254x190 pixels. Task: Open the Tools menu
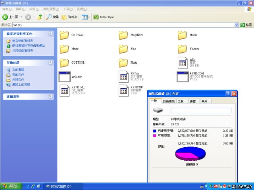[68, 9]
